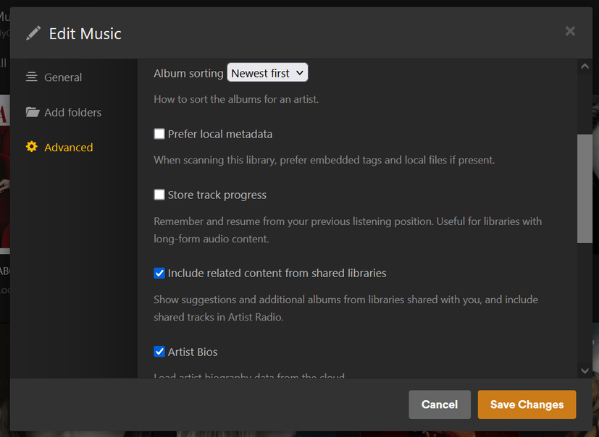Click the scrollbar up arrow
This screenshot has width=599, height=437.
pyautogui.click(x=585, y=67)
